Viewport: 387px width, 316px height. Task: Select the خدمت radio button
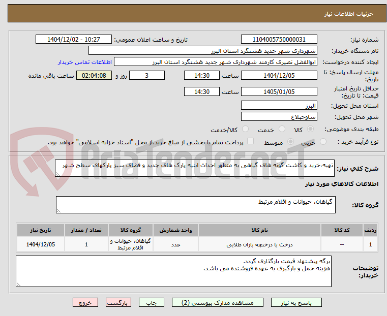282,129
